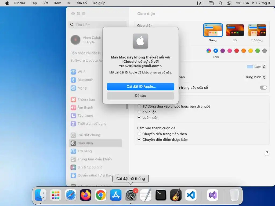Launch Visual Studio Code from Dock
This screenshot has height=206, width=275.
[191, 195]
